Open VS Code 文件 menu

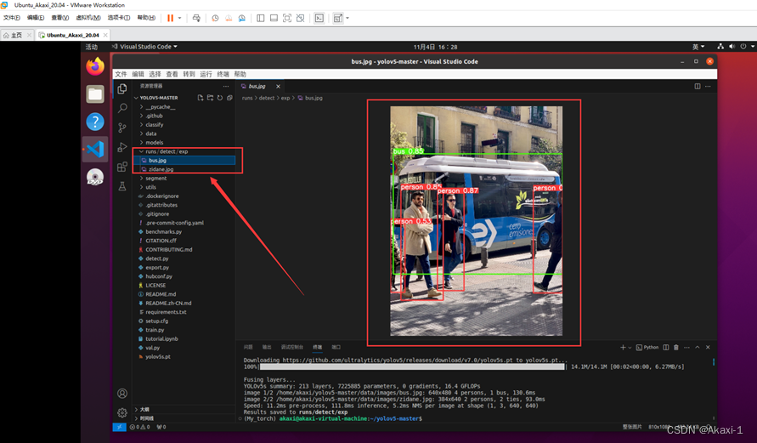(x=121, y=74)
